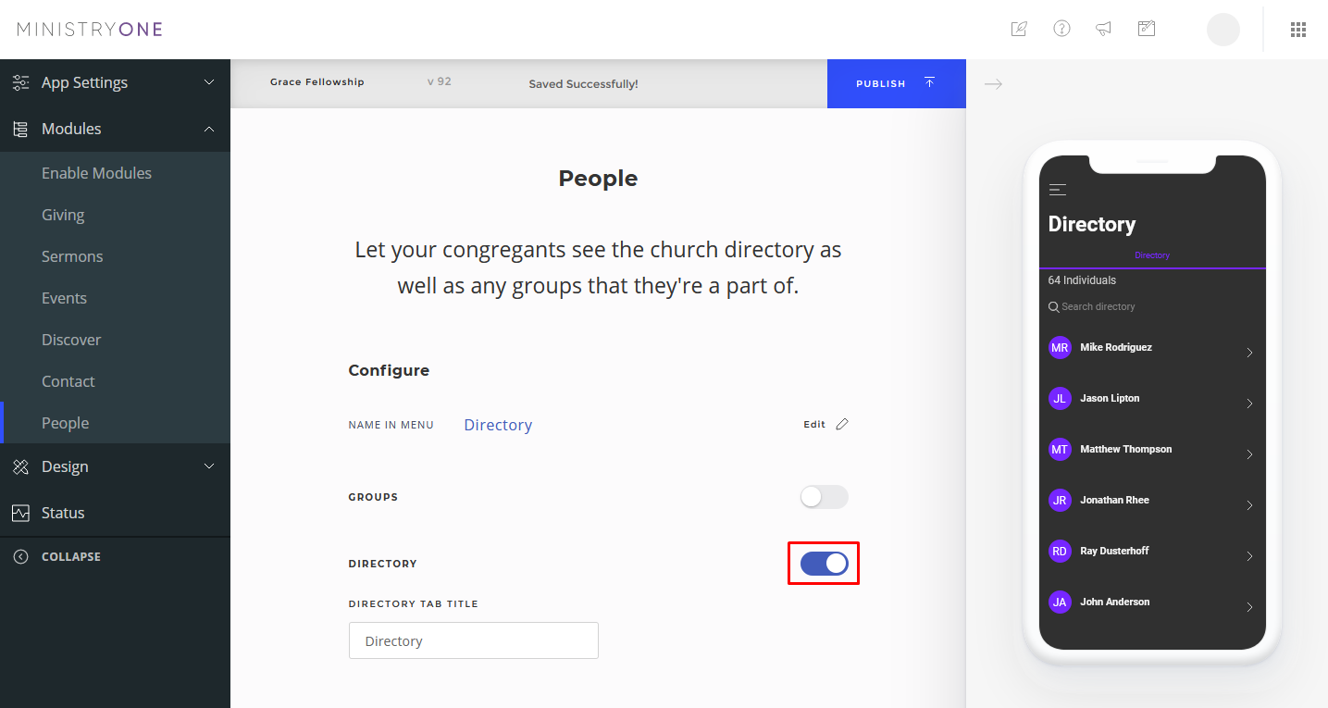This screenshot has width=1328, height=708.
Task: Click the v 92 version label
Action: coord(440,81)
